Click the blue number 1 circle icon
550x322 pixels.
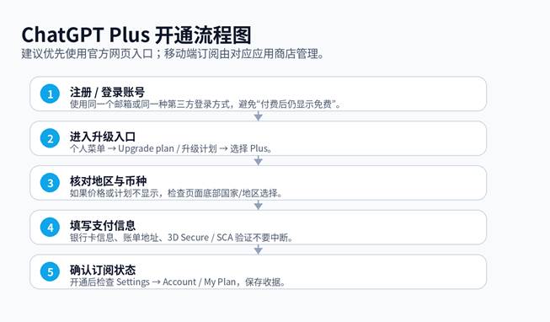point(50,94)
